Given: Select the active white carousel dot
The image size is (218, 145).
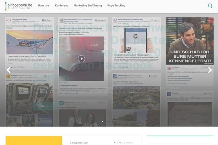Looking at the screenshot, I should pos(102,121).
